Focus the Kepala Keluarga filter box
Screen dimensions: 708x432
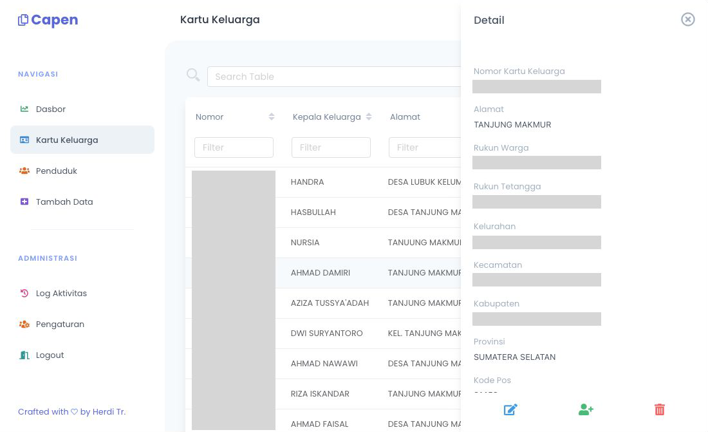(x=331, y=147)
